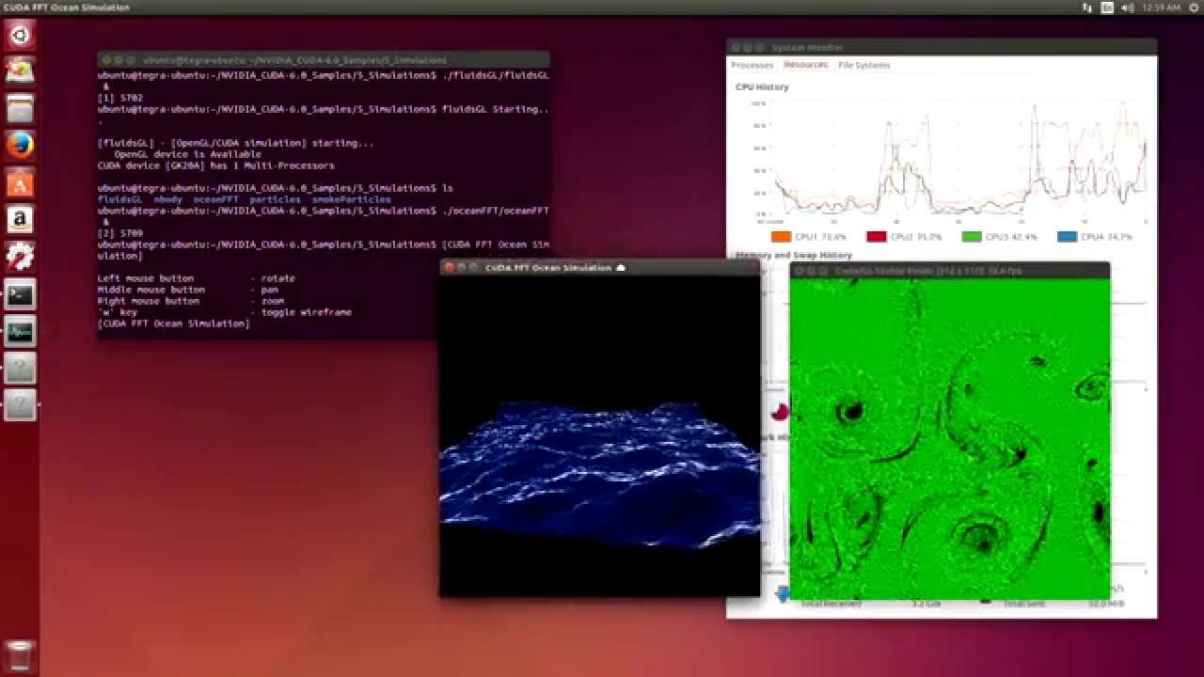The width and height of the screenshot is (1204, 677).
Task: Click the Stable Fluids window title bar
Action: coord(950,271)
